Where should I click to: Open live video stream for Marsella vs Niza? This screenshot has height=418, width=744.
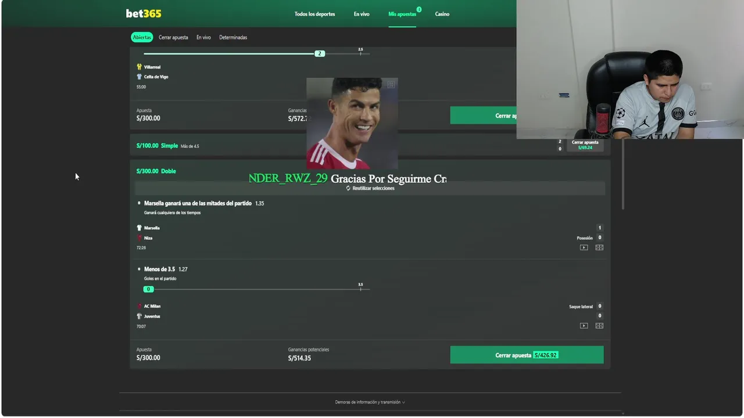coord(584,247)
